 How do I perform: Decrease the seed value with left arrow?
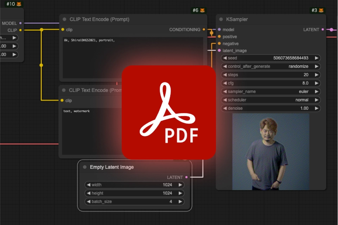tap(225, 58)
